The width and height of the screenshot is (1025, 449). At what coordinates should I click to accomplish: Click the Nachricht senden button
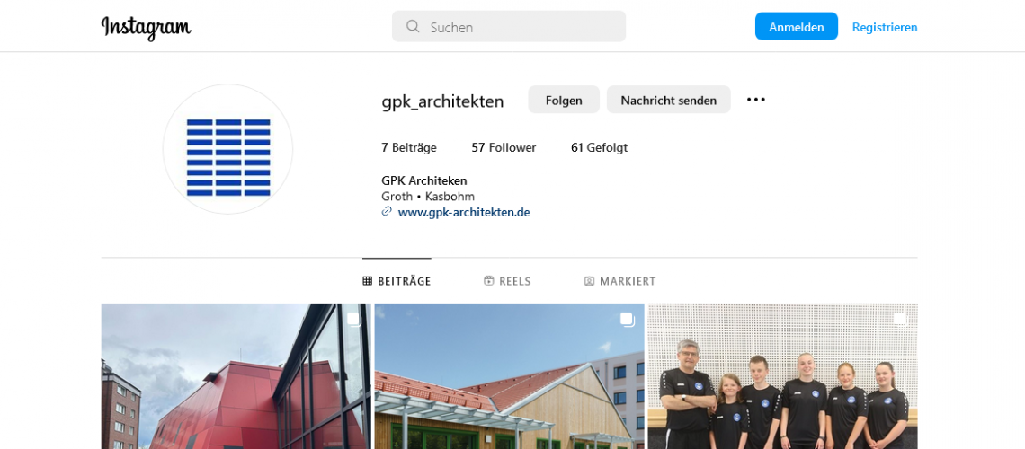tap(669, 100)
